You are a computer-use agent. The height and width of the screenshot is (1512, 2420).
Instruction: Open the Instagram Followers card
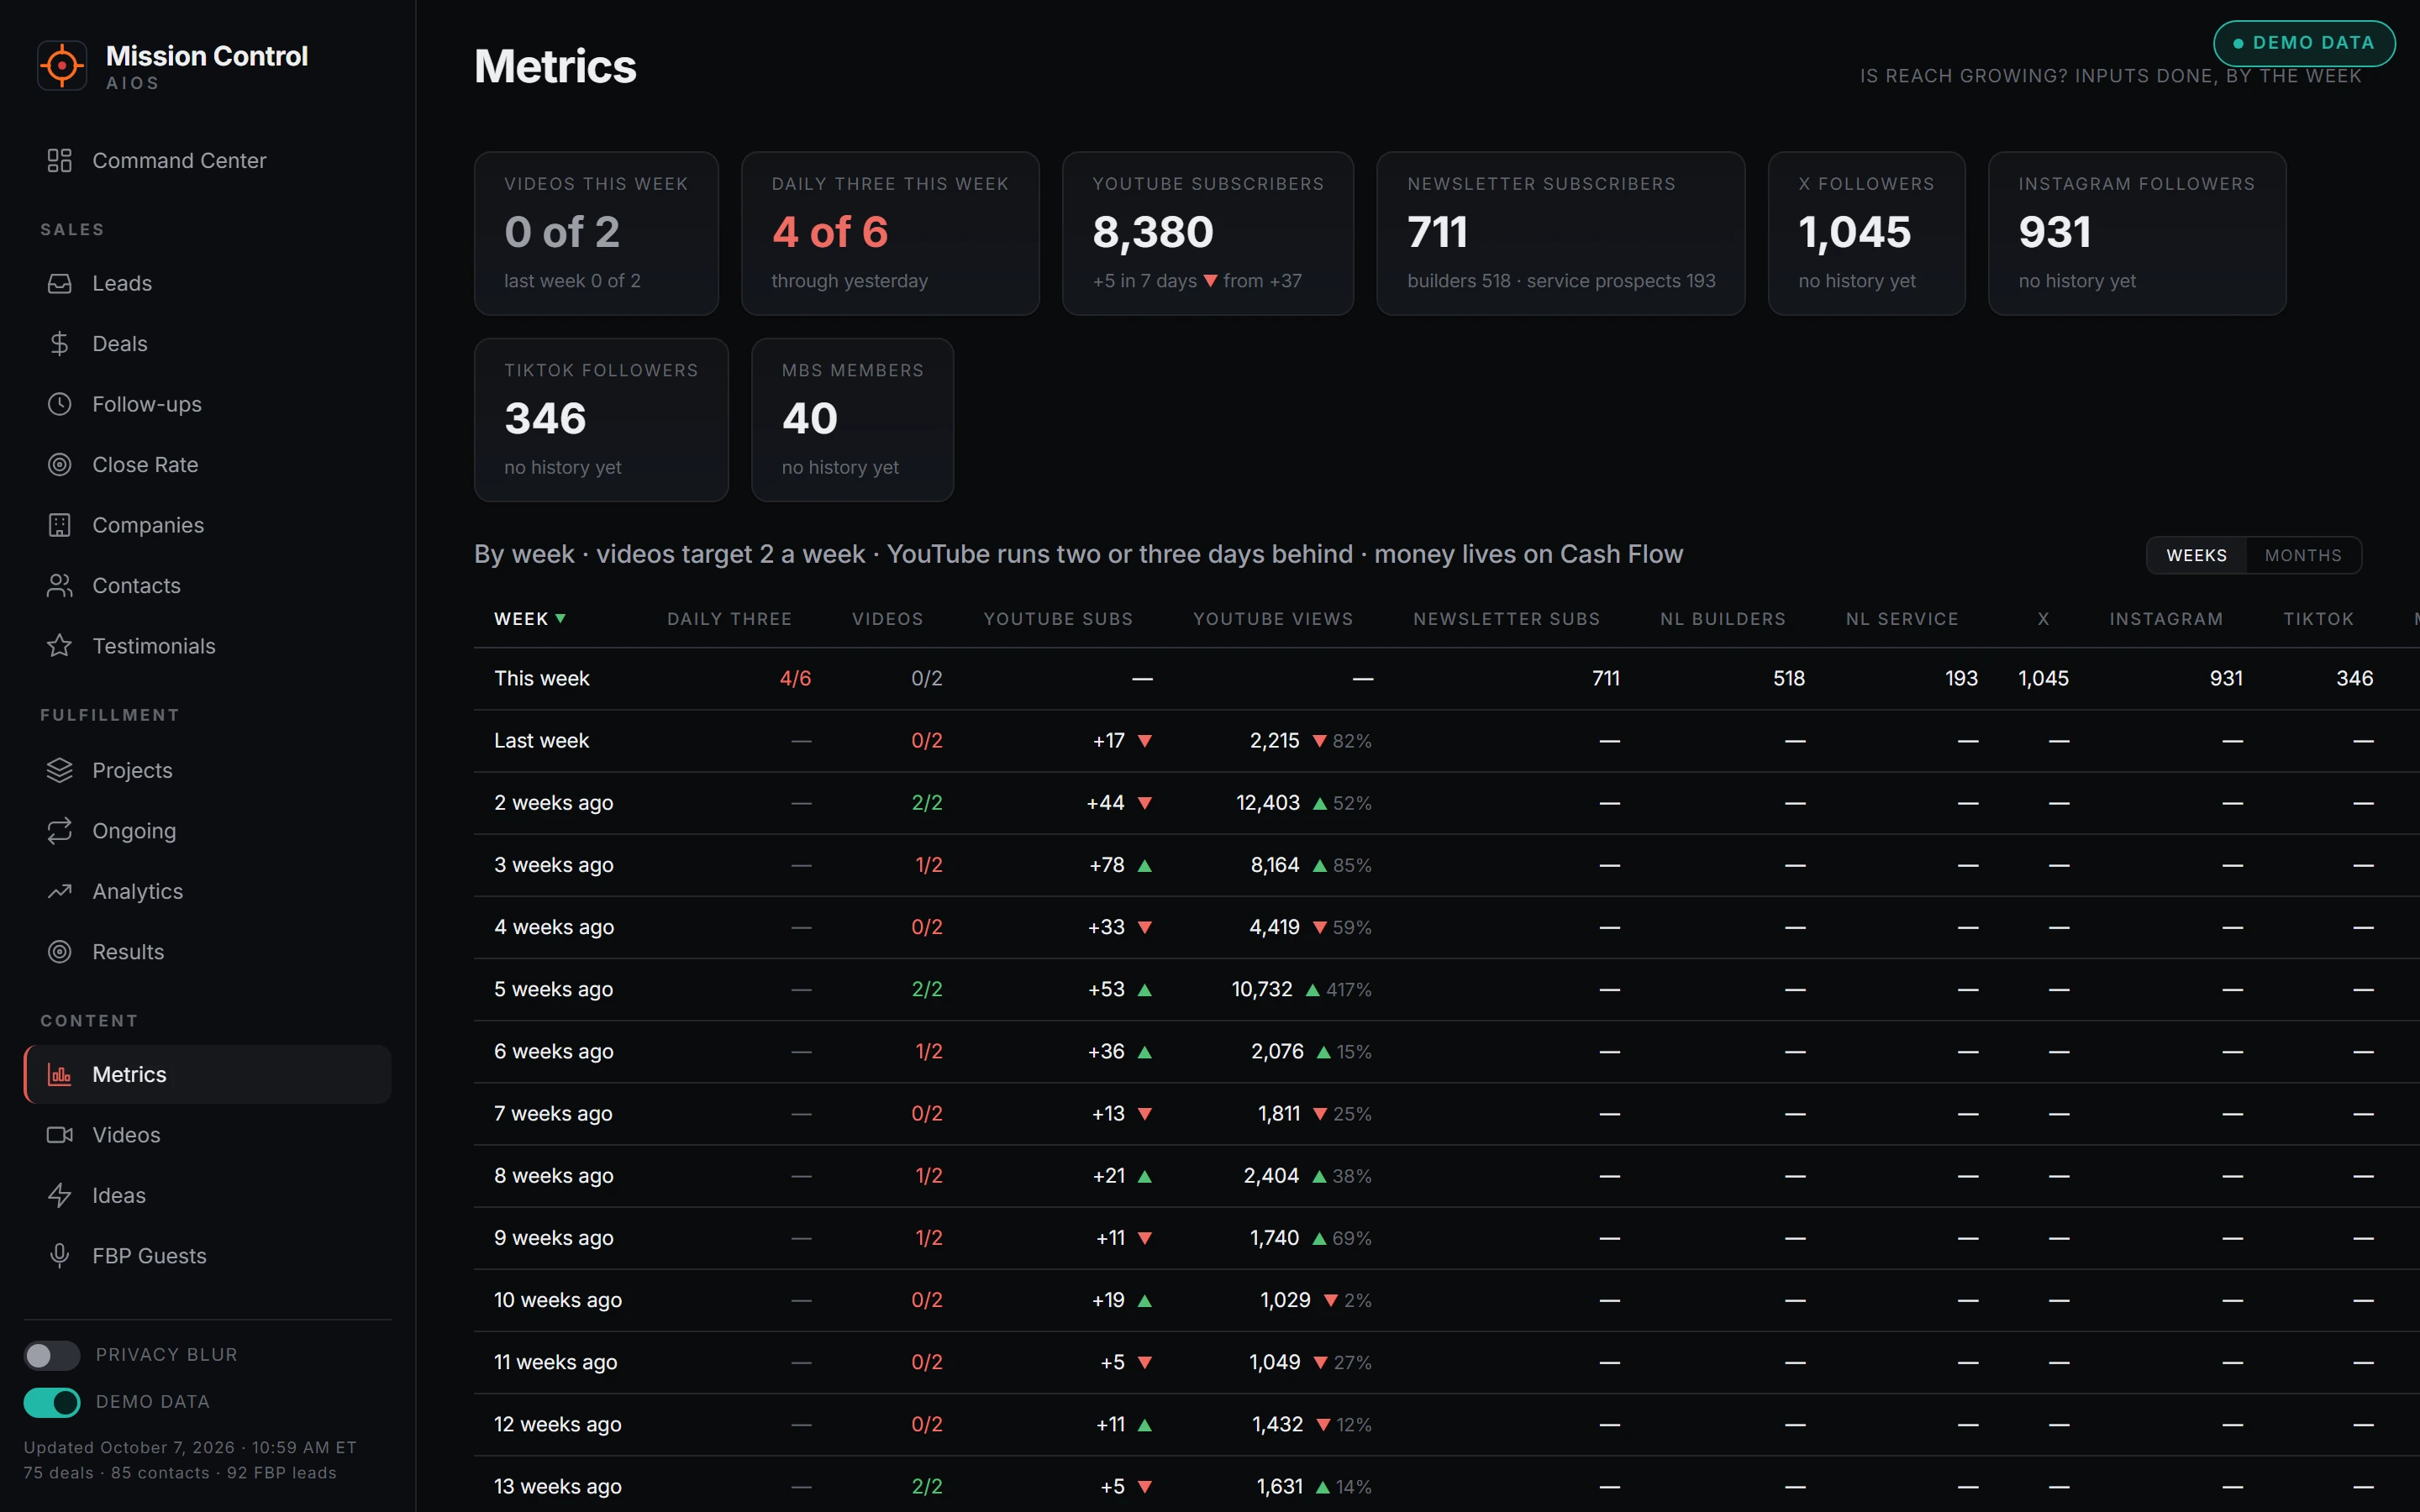[x=2137, y=233]
